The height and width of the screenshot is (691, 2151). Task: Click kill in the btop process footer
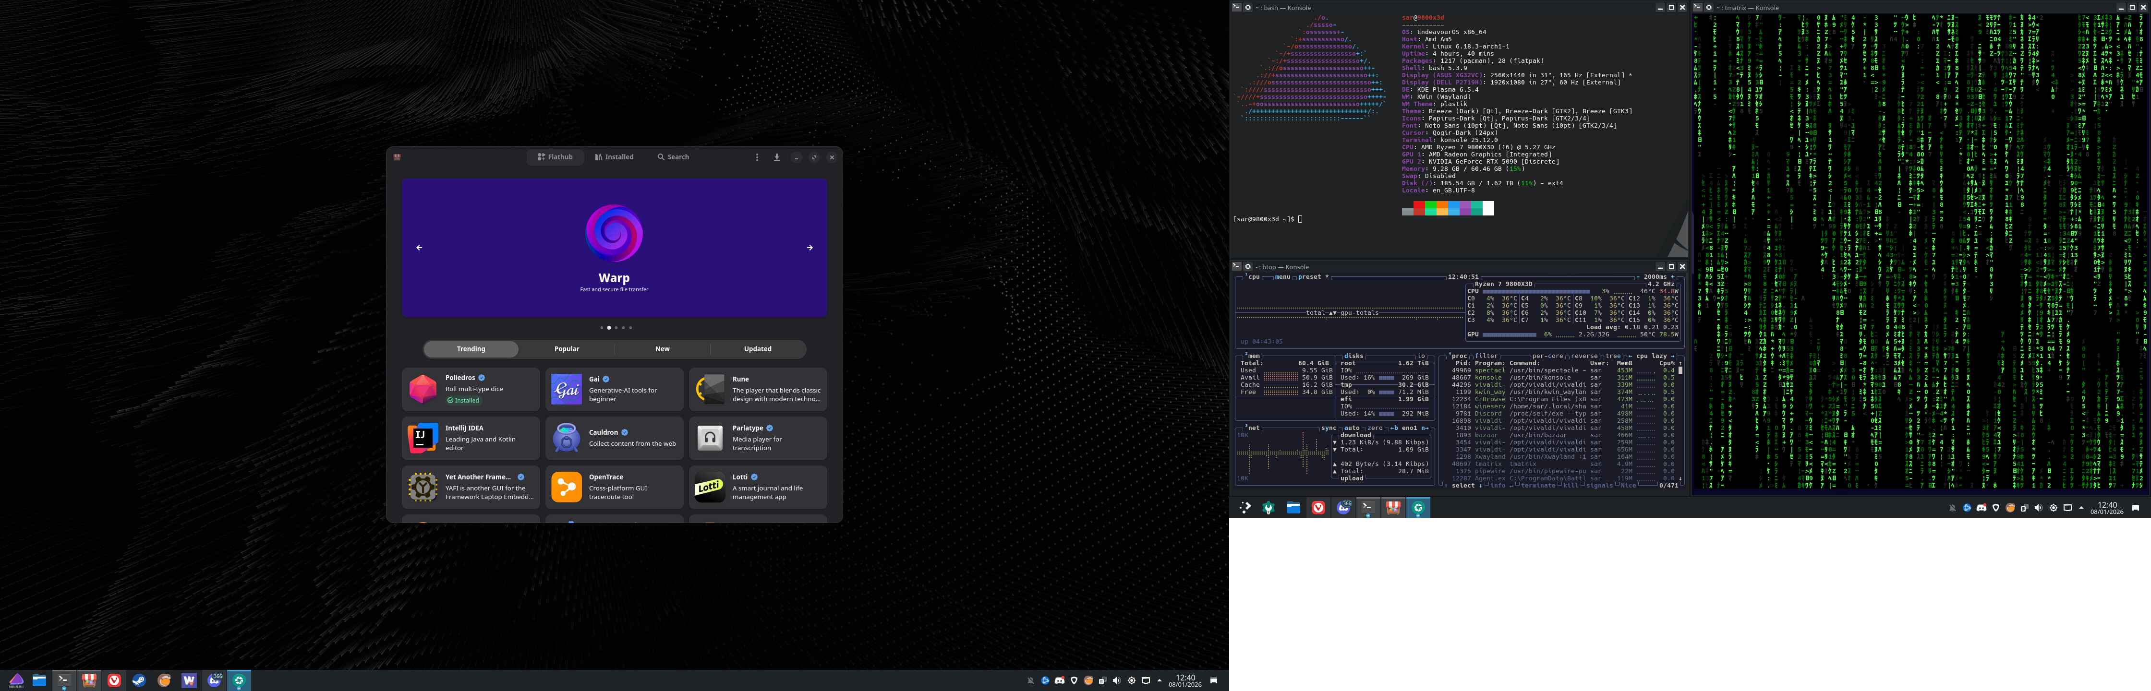pyautogui.click(x=1571, y=486)
